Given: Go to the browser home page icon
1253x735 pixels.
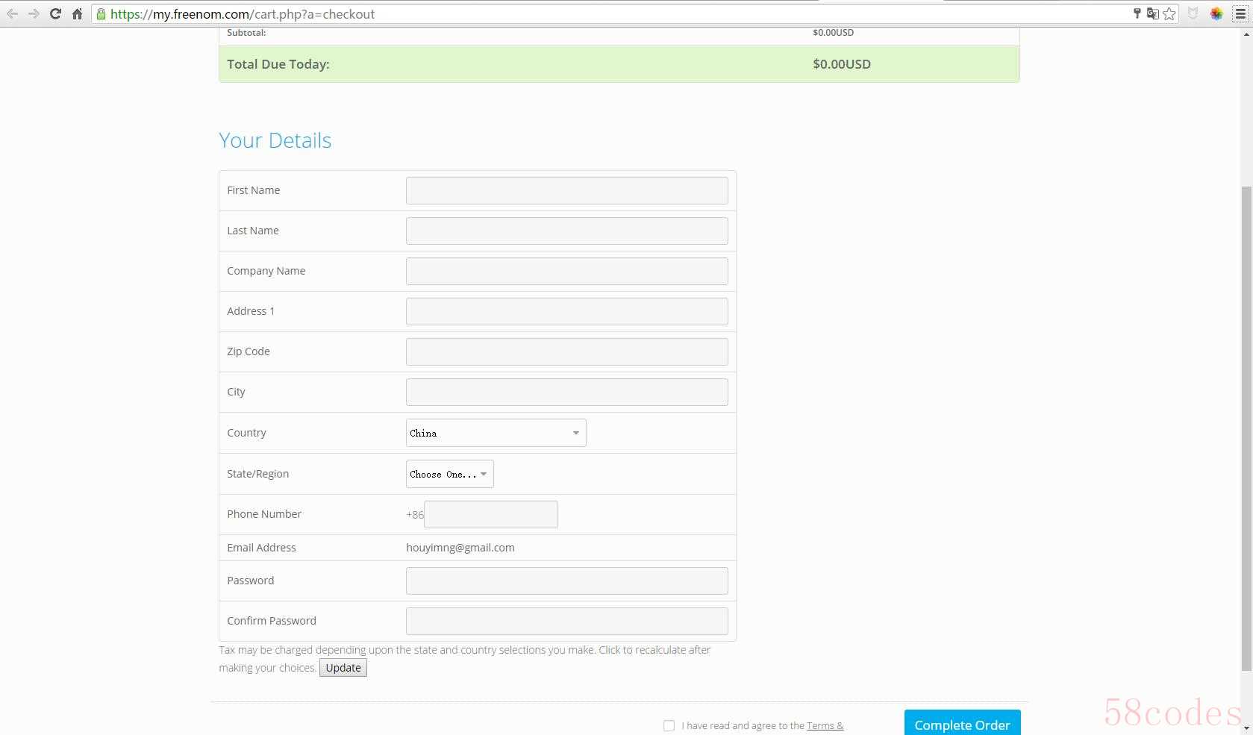Looking at the screenshot, I should [77, 13].
